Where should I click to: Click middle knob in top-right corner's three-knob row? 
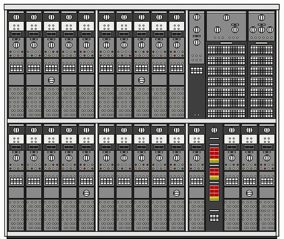tap(262, 30)
